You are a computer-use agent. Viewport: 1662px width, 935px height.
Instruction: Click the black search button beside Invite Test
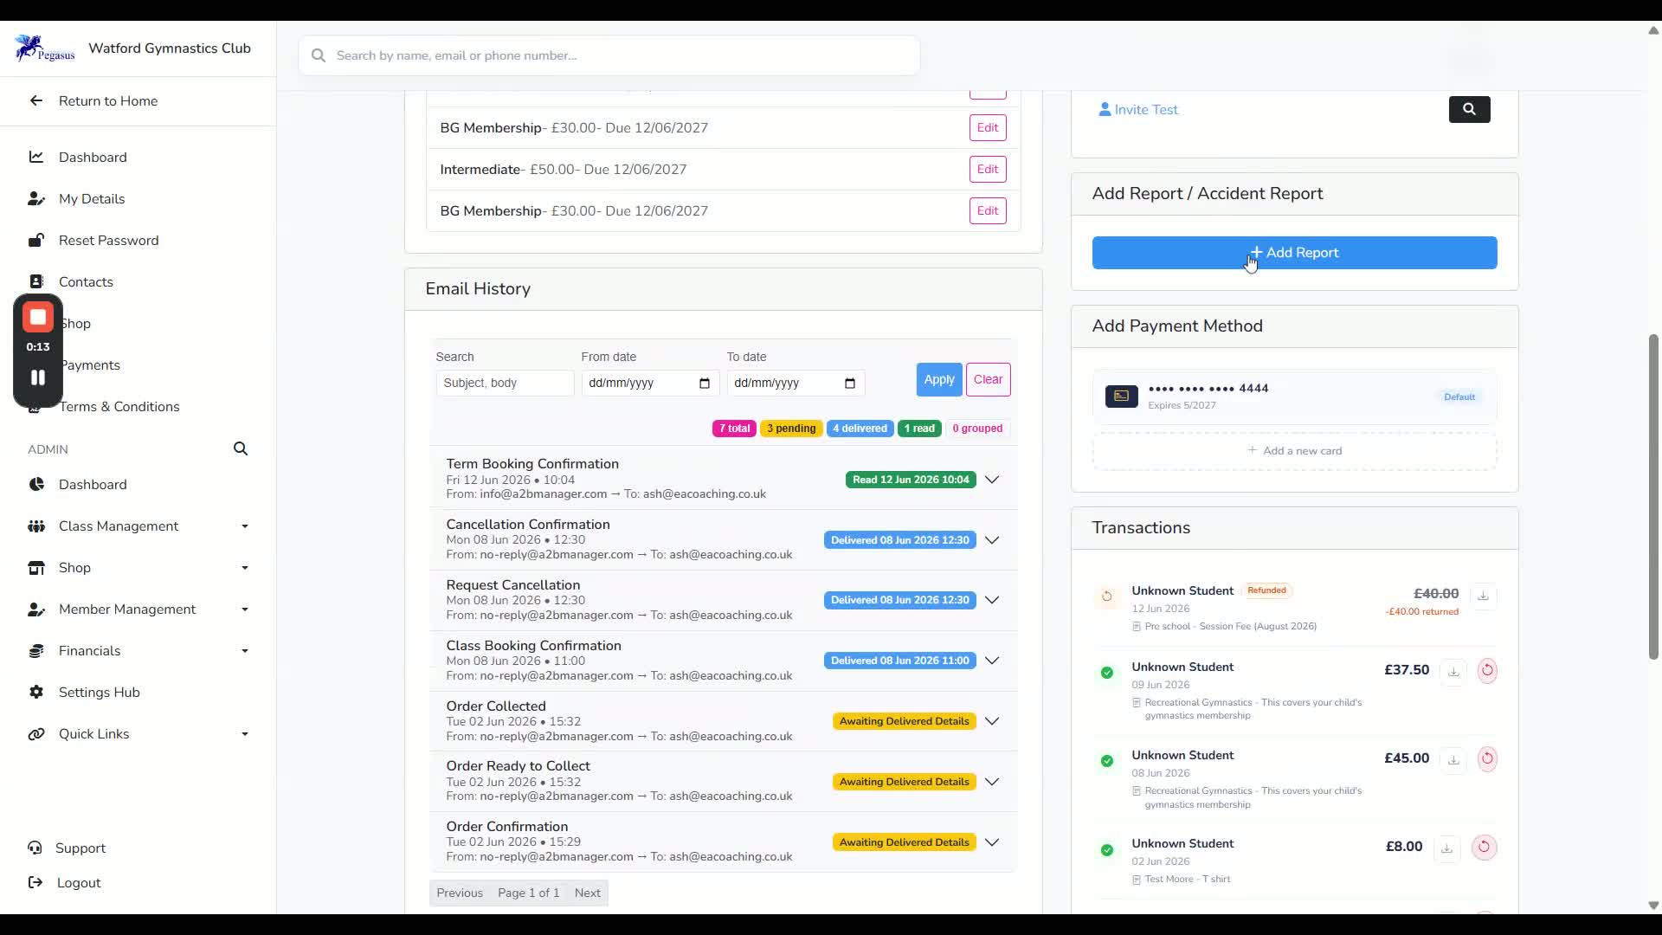pyautogui.click(x=1469, y=109)
